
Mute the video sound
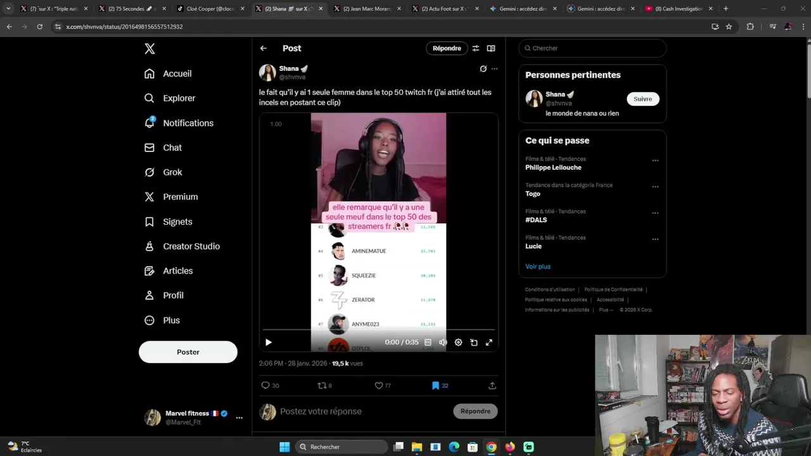[443, 343]
